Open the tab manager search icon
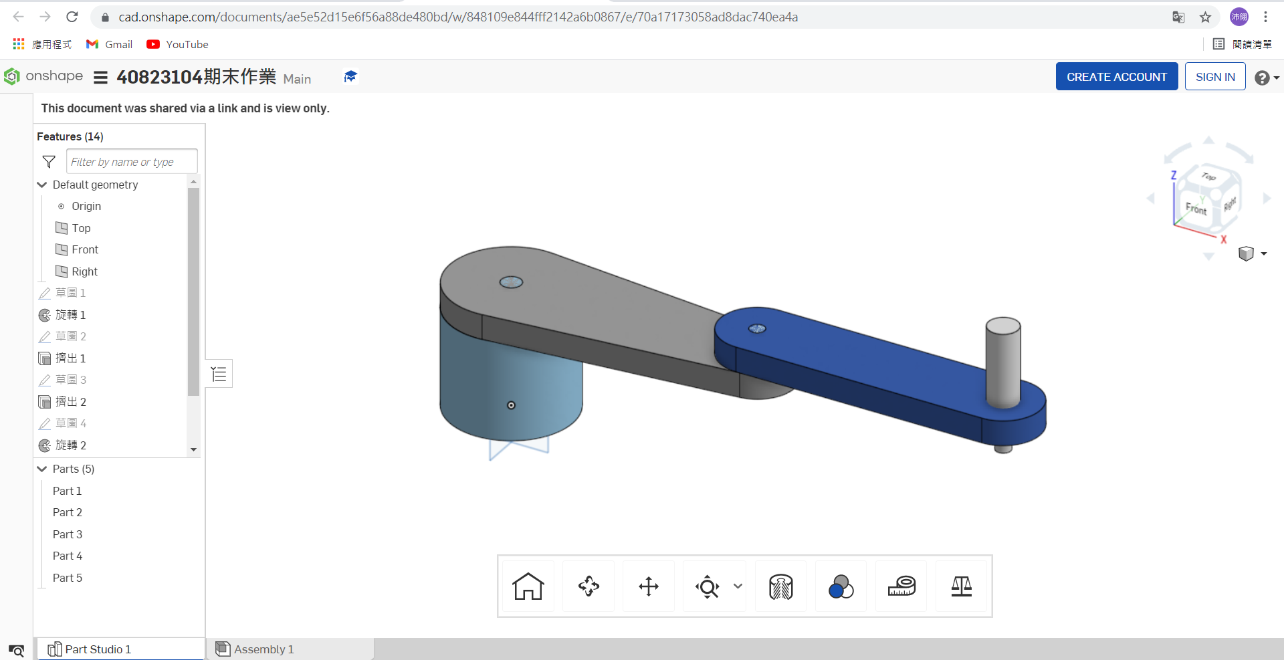Image resolution: width=1284 pixels, height=660 pixels. point(16,650)
